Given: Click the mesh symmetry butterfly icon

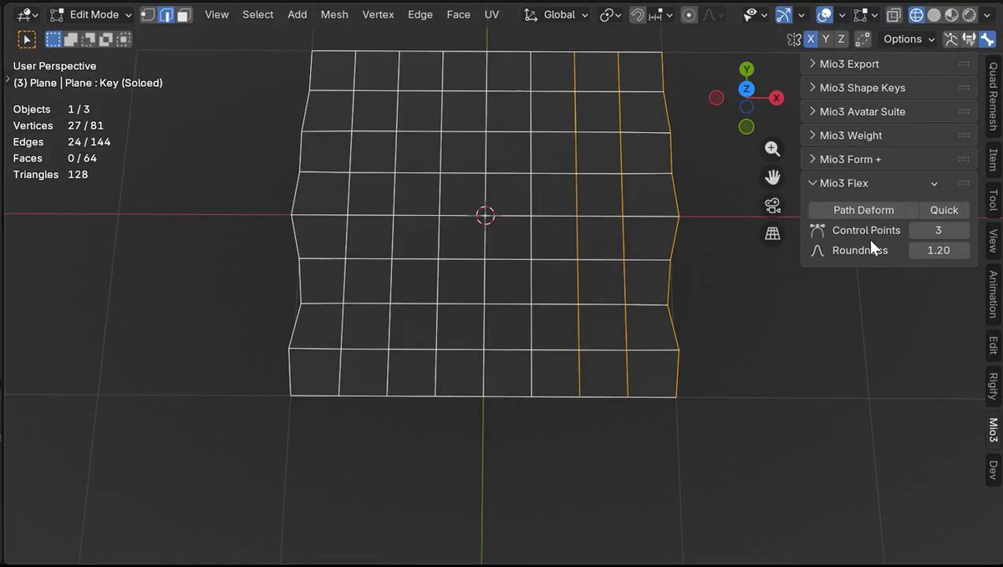Looking at the screenshot, I should point(794,39).
